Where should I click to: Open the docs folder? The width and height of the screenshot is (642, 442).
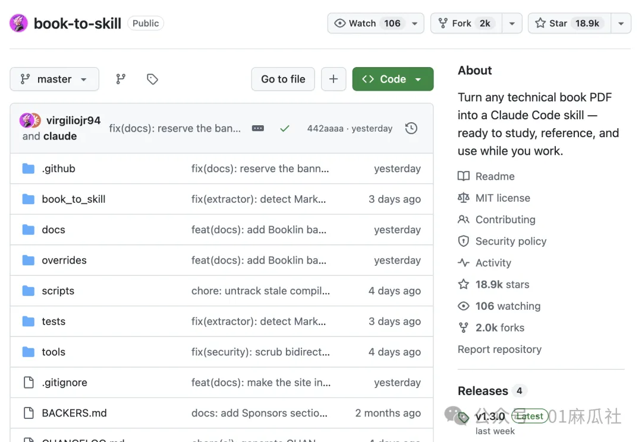click(x=53, y=230)
